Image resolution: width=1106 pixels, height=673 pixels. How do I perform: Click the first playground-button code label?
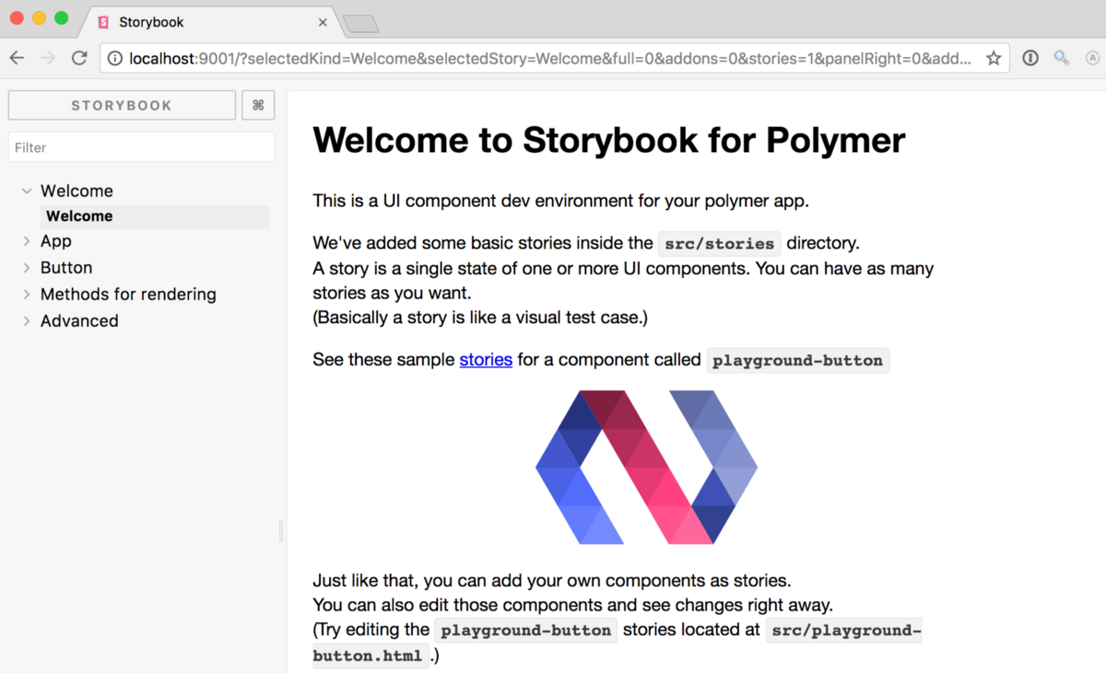798,361
